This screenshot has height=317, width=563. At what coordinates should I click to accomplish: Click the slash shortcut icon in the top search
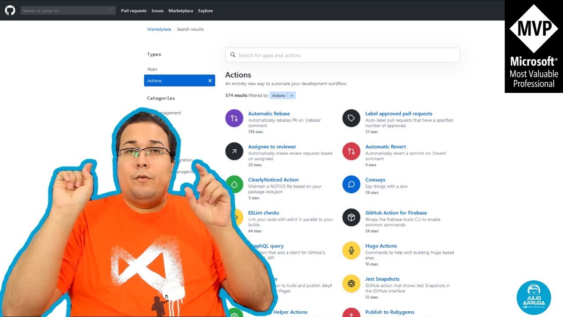[110, 11]
